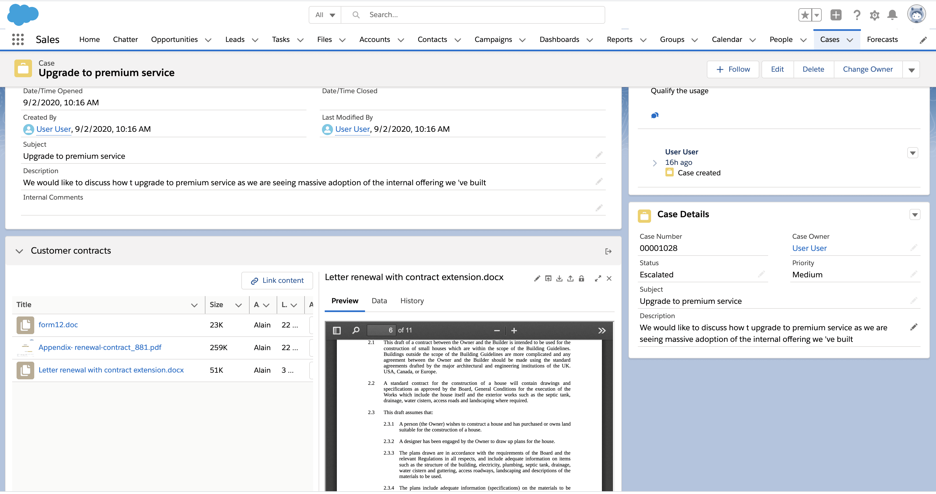The height and width of the screenshot is (494, 936).
Task: Switch to the History tab of the document
Action: (x=412, y=301)
